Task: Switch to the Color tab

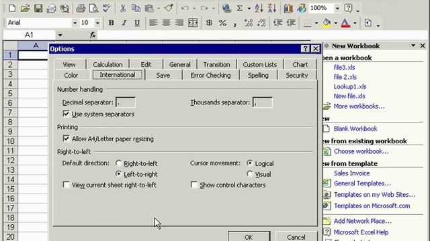Action: tap(71, 75)
